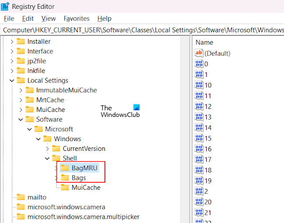Screen dimensions: 284x223
Task: Select the Windows tree item
Action: pyautogui.click(x=67, y=139)
